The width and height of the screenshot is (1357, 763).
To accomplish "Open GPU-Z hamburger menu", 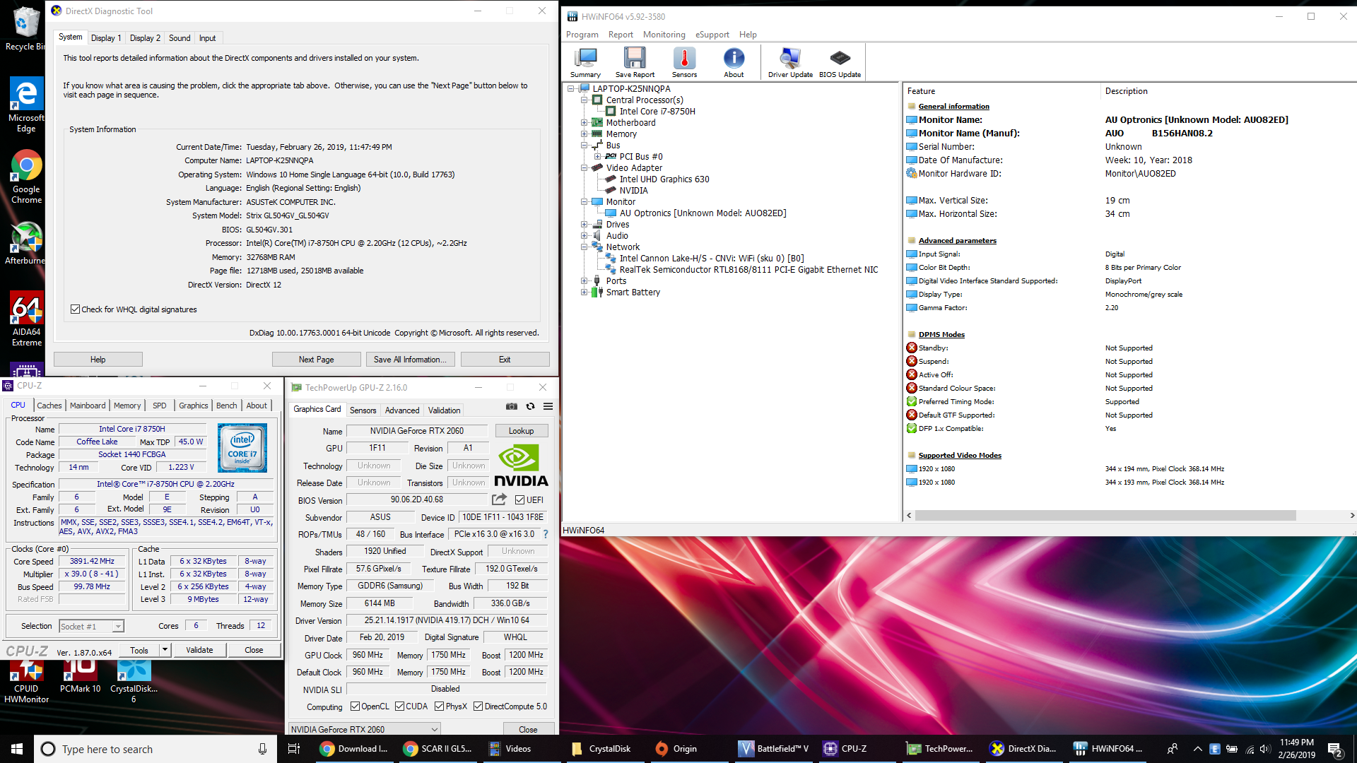I will click(548, 406).
